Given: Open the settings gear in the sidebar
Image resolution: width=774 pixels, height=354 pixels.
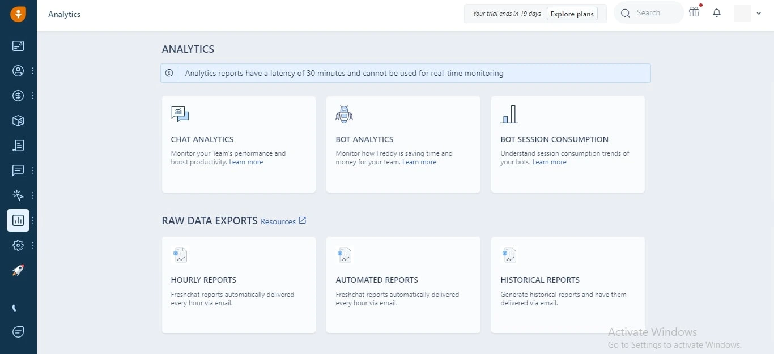Looking at the screenshot, I should 18,245.
